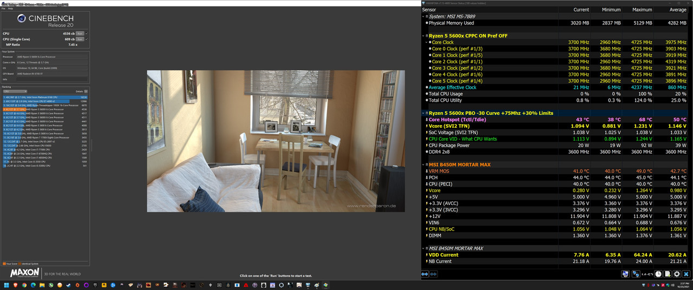693x290 pixels.
Task: Toggle the CPU test checkmark
Action: [87, 34]
